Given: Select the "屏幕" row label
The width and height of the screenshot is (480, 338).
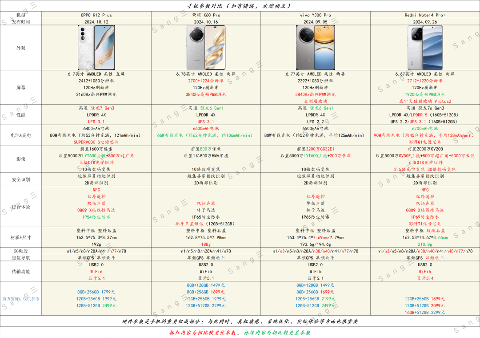Looking at the screenshot, I should click(21, 87).
